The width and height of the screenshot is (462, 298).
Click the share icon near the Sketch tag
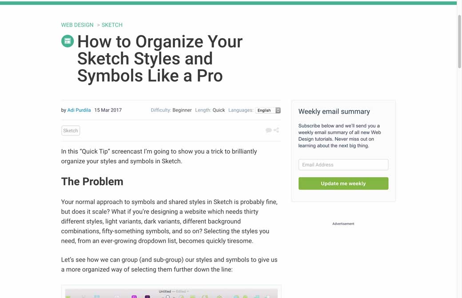pos(276,130)
